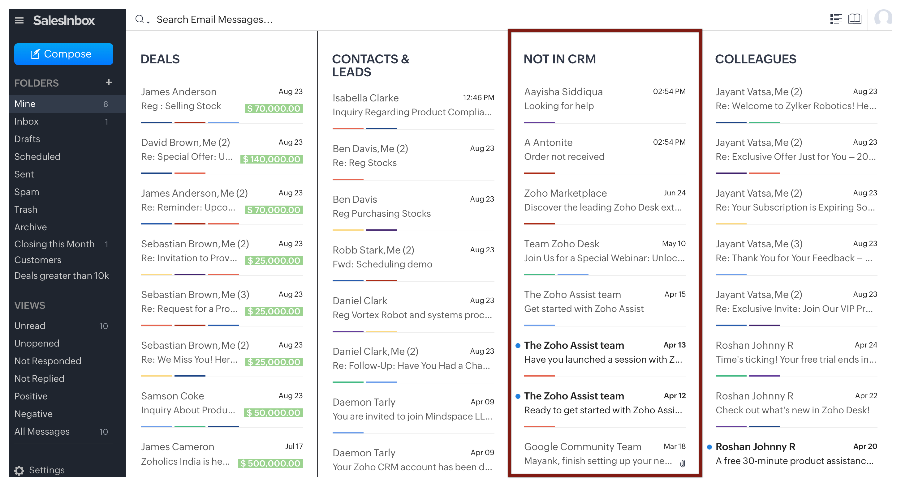
Task: Switch to list view layout icon
Action: pos(836,19)
